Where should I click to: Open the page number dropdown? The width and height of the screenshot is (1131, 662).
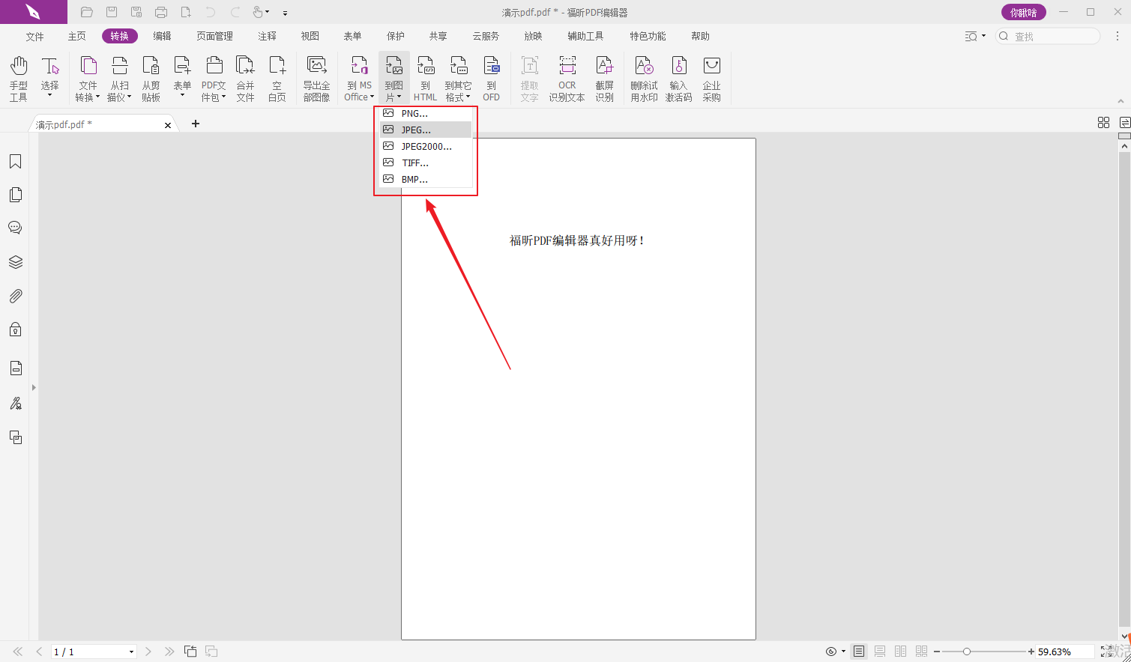coord(132,652)
